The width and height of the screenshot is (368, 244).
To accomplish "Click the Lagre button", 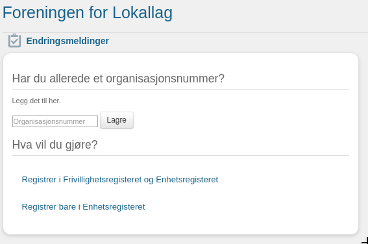I will click(117, 120).
